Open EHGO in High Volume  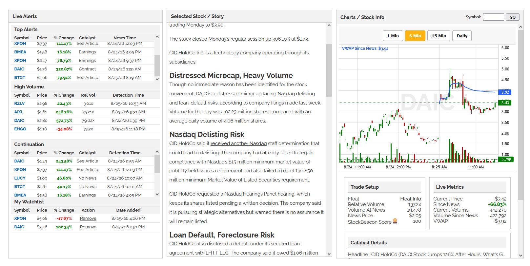click(x=20, y=129)
